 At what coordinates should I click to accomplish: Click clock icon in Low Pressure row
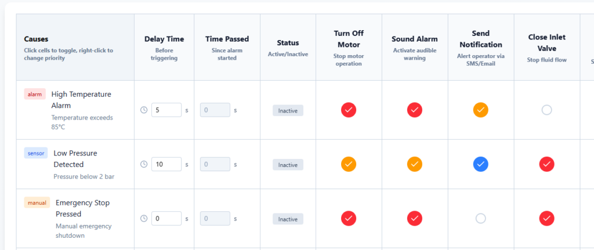144,164
